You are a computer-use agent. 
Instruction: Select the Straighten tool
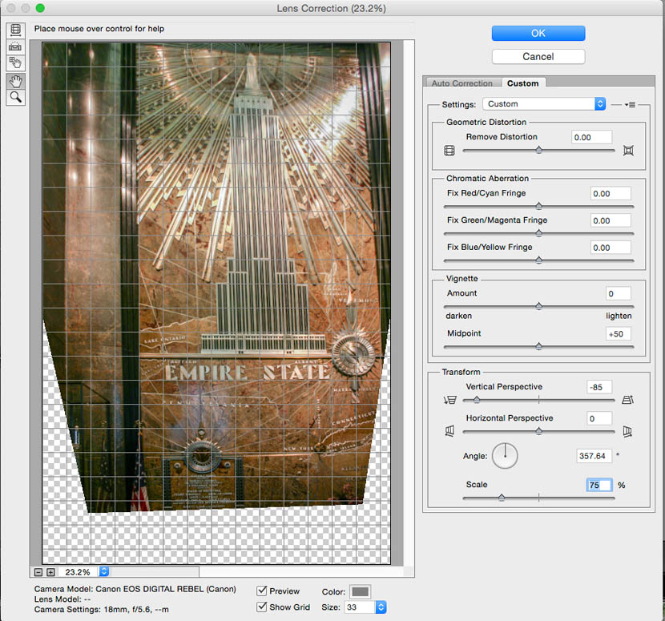[x=16, y=46]
